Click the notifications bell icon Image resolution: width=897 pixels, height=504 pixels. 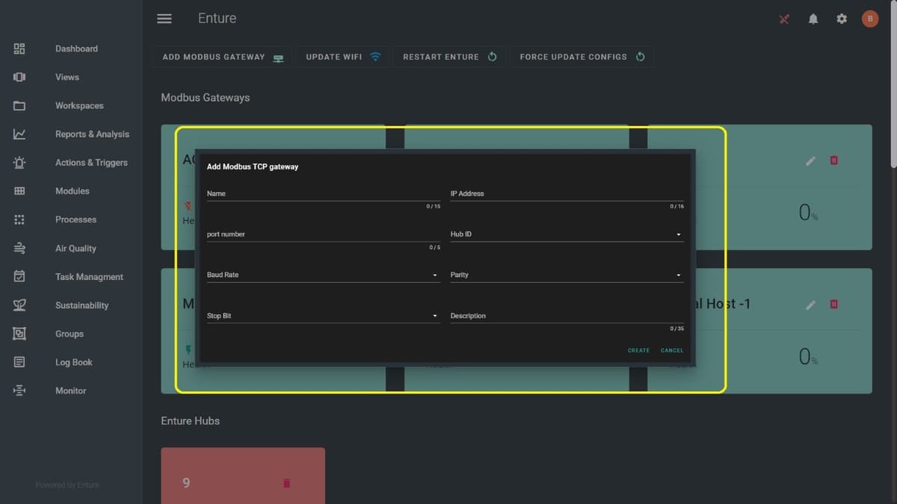813,19
